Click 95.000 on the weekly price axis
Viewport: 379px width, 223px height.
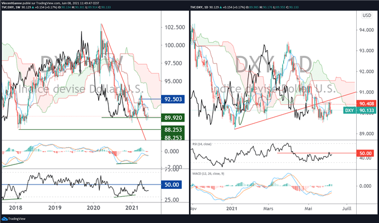(173, 81)
